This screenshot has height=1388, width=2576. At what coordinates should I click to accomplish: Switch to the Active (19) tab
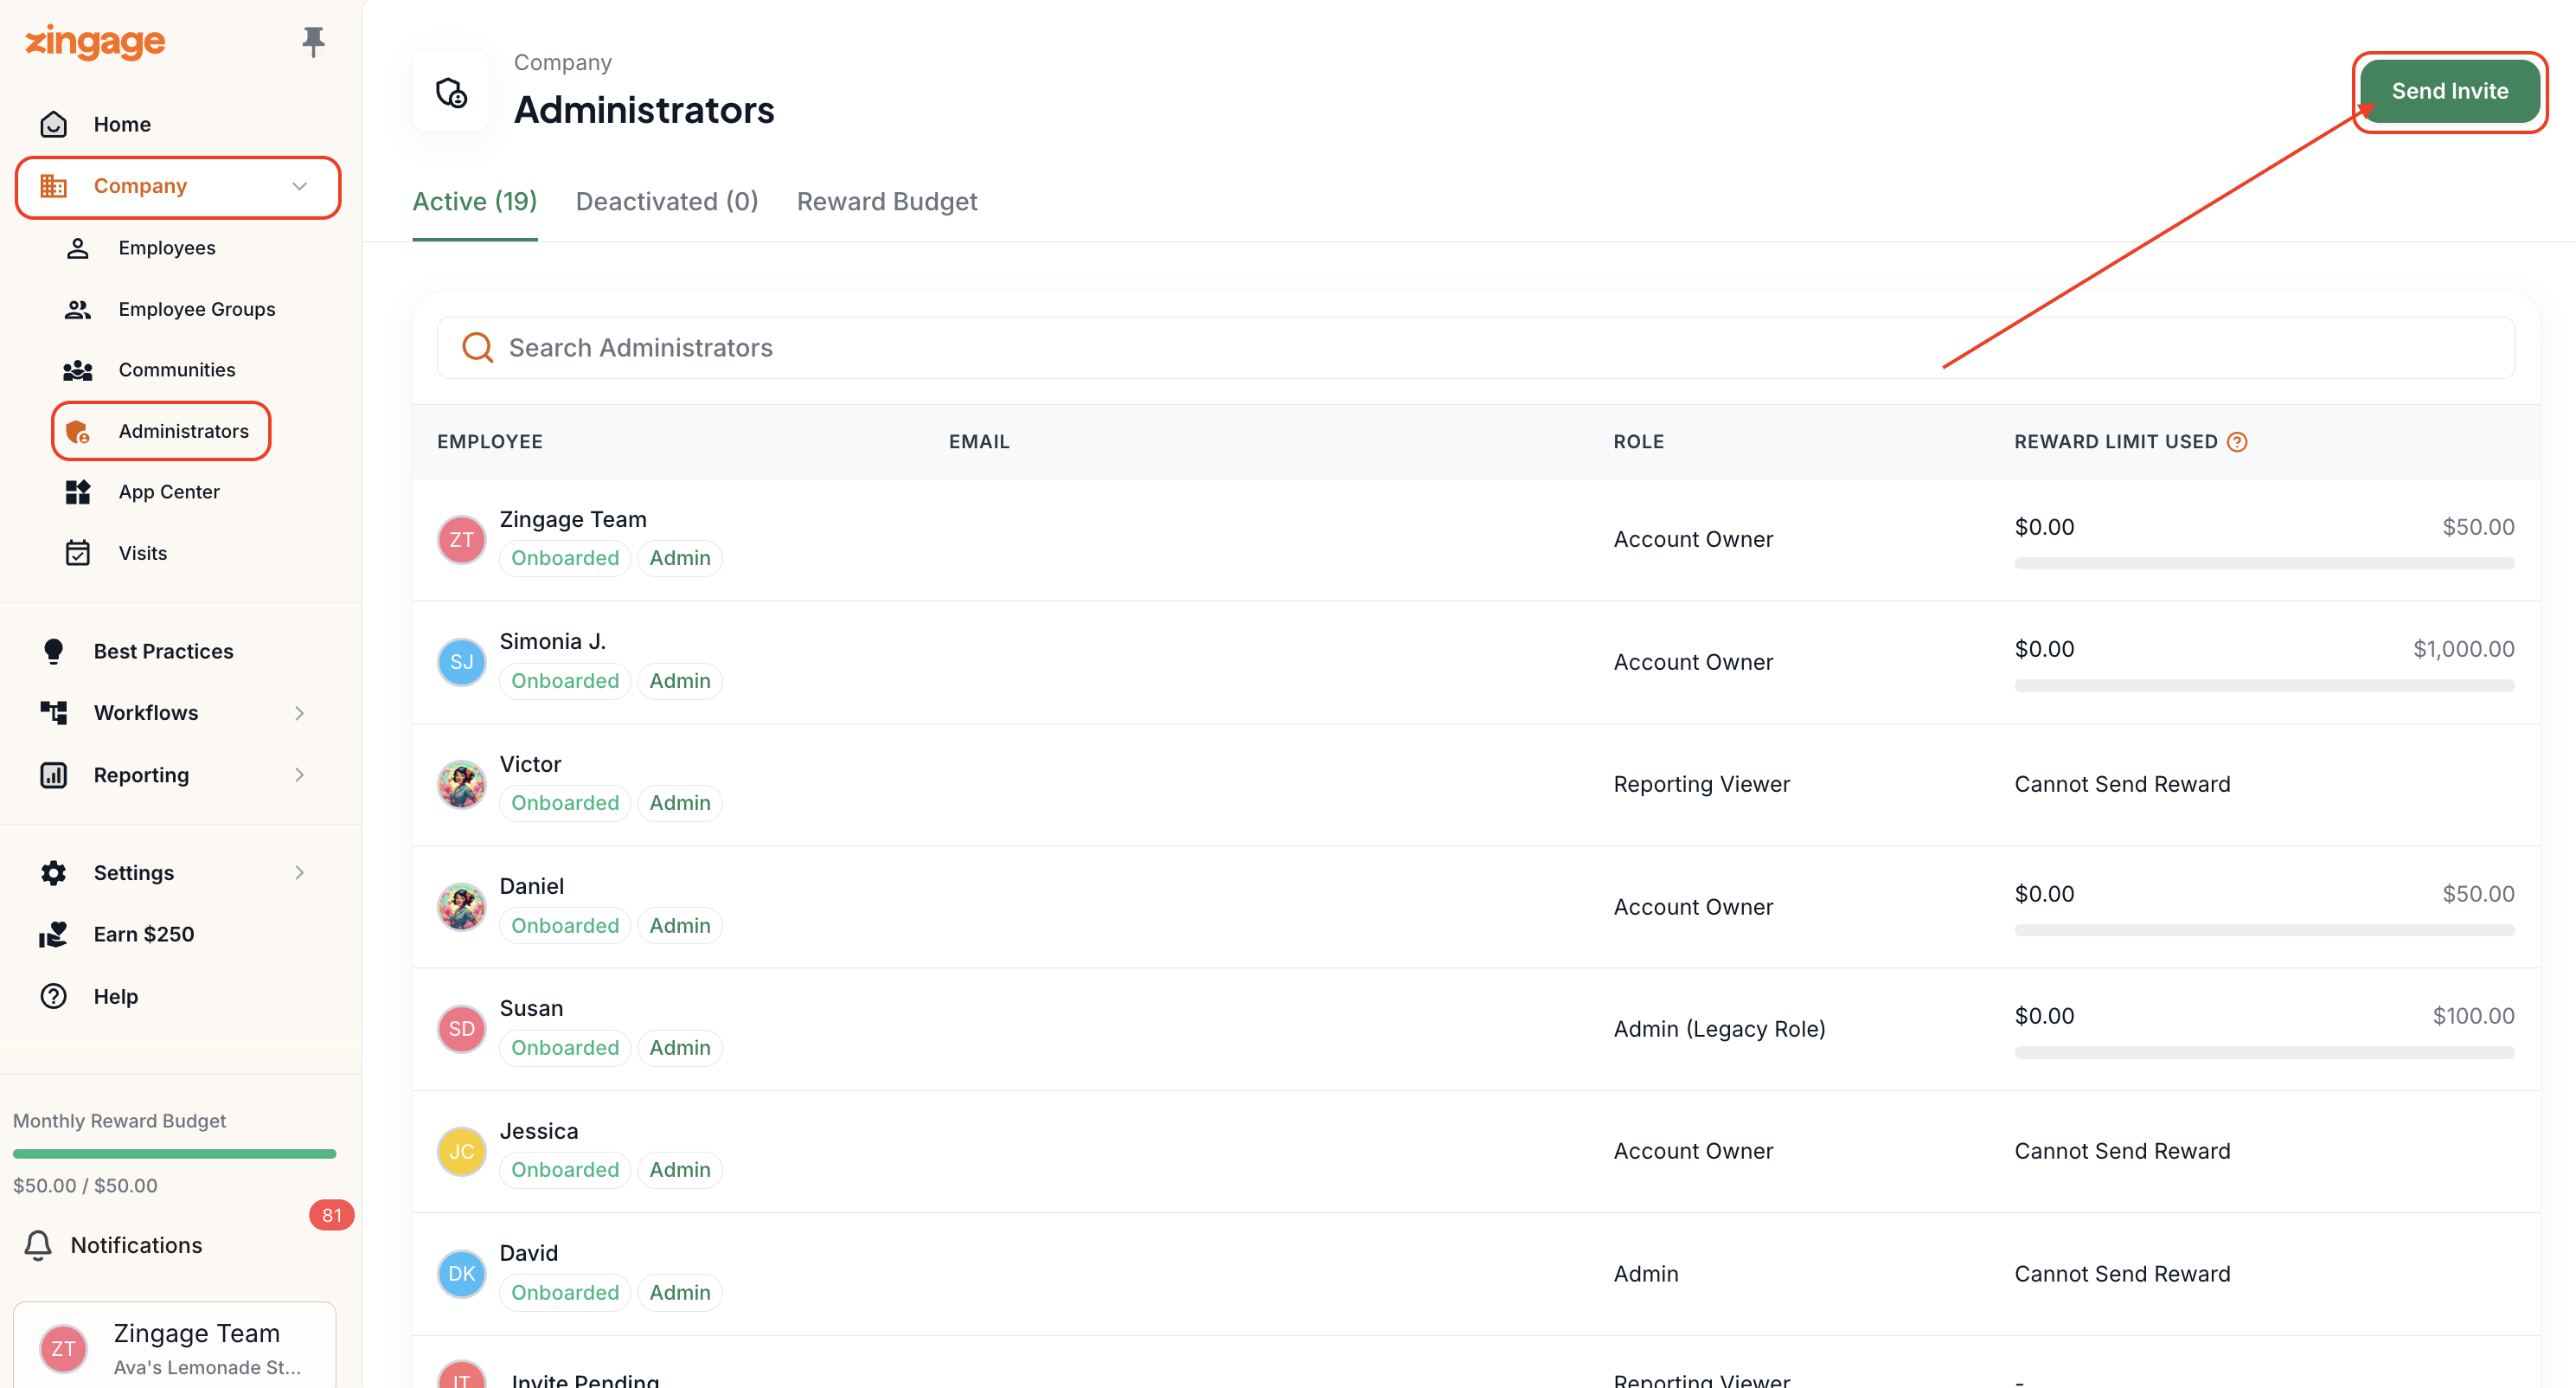[x=475, y=201]
